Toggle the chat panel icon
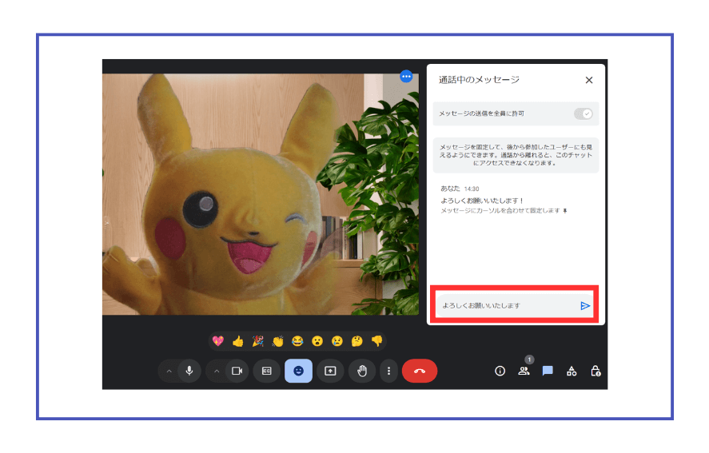The width and height of the screenshot is (709, 453). coord(548,371)
